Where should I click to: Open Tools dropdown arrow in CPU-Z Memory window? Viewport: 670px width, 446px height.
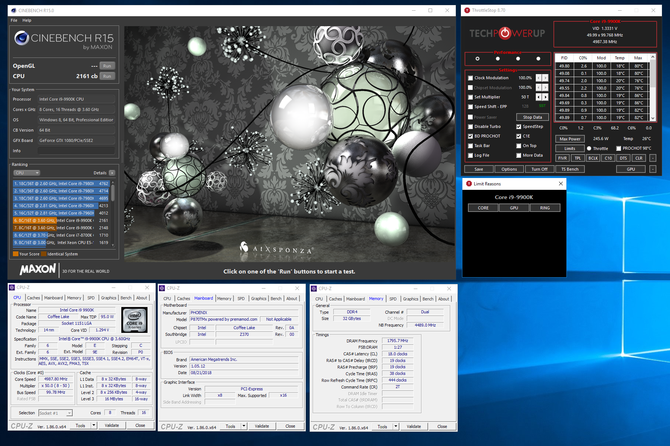[396, 426]
